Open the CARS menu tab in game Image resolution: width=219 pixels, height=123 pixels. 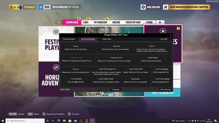[x=86, y=22]
